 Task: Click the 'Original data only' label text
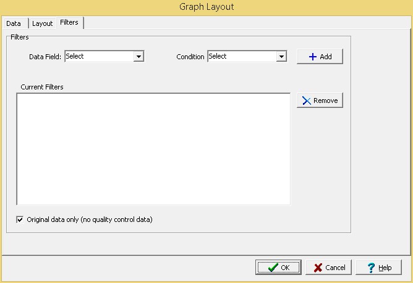[x=90, y=219]
